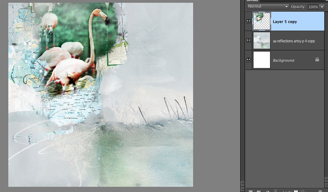328x192 pixels.
Task: Select the Layer 5 copy thumbnail
Action: 262,21
